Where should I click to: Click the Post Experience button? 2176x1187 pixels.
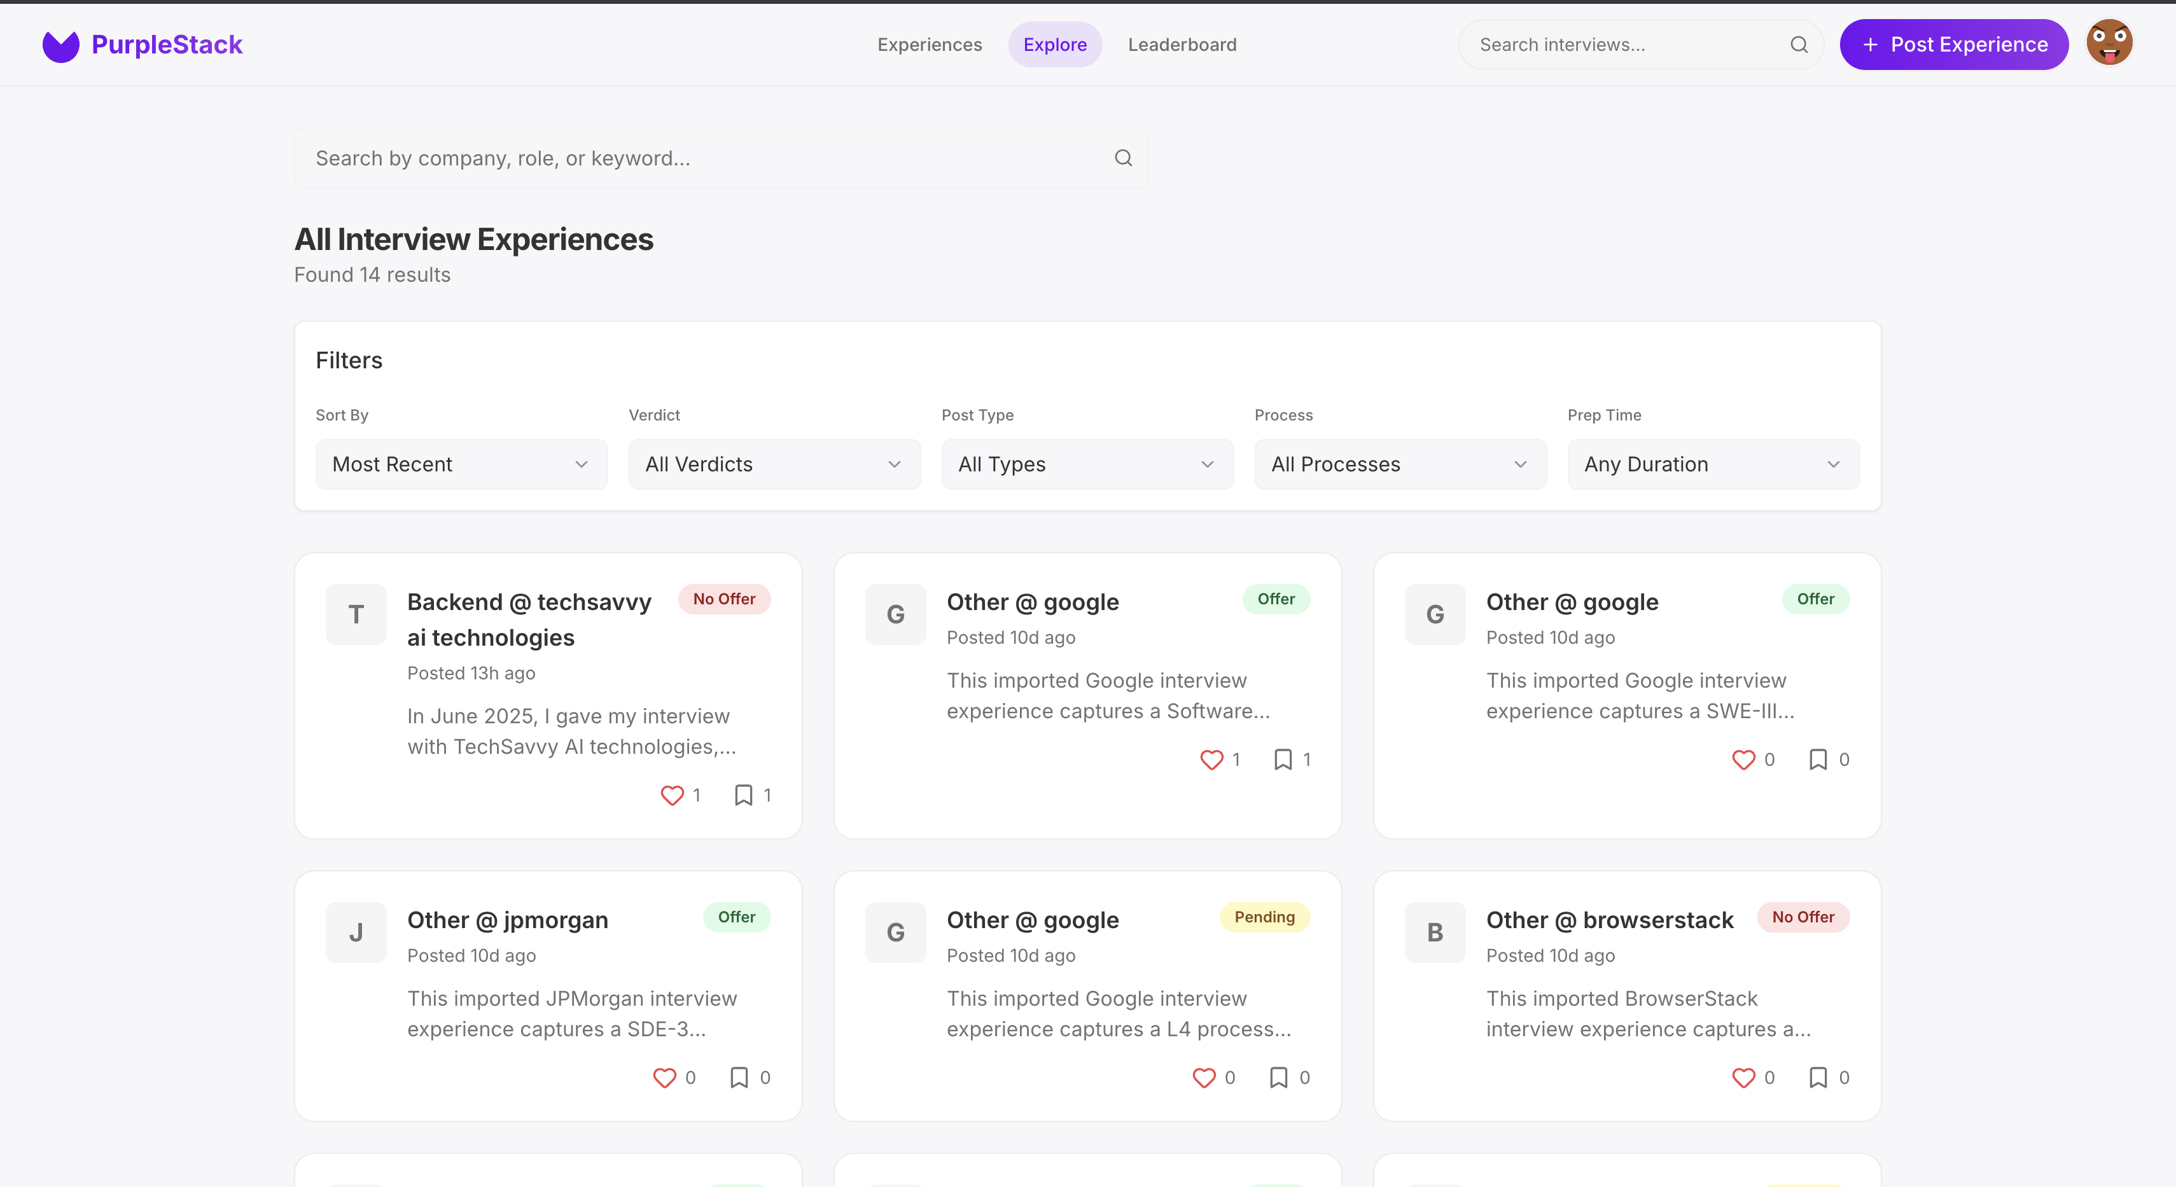click(x=1954, y=45)
